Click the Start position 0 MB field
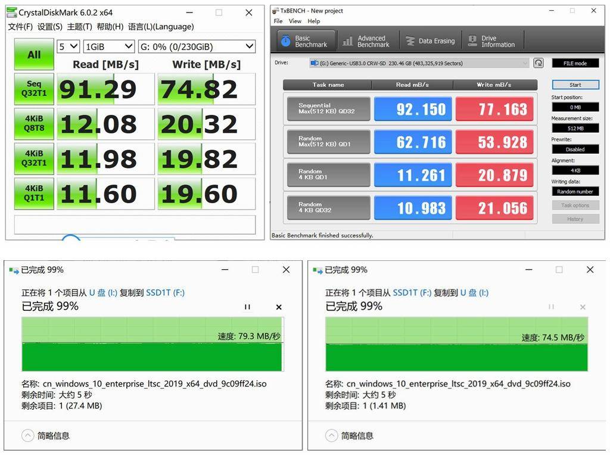 click(x=575, y=107)
